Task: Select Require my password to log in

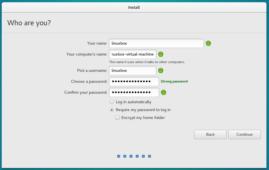Action: (x=112, y=110)
